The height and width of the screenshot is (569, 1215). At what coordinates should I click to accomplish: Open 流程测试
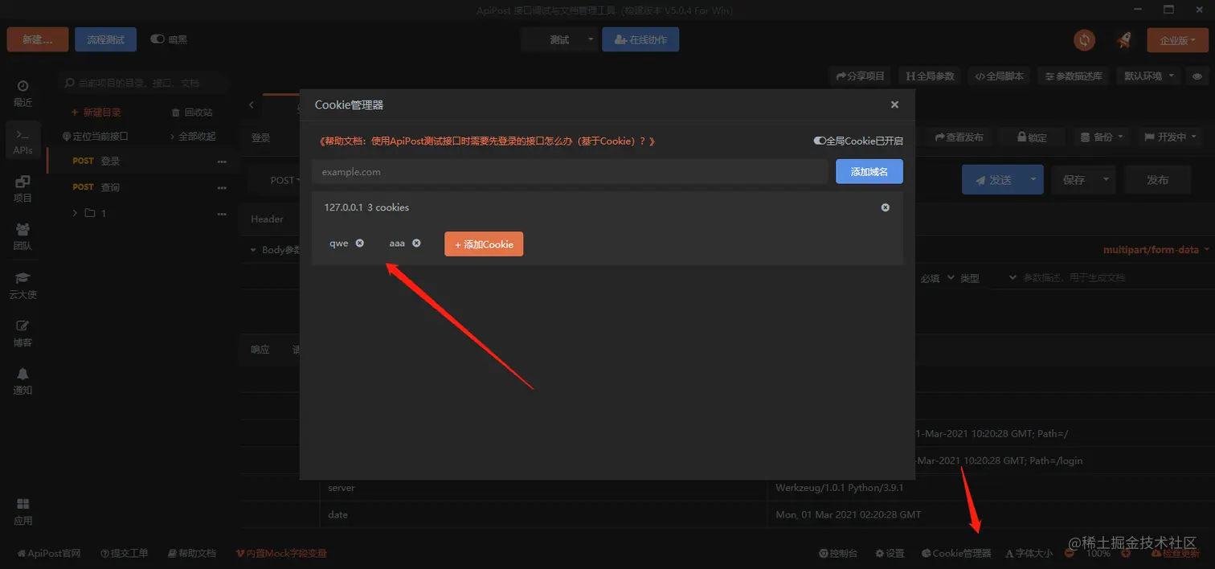tap(106, 39)
